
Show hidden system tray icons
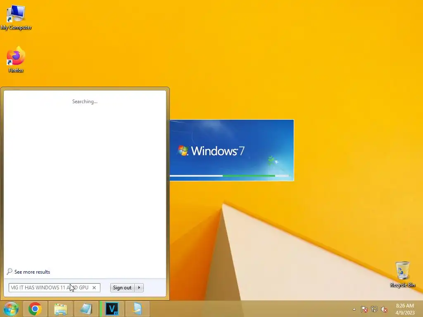coord(354,309)
